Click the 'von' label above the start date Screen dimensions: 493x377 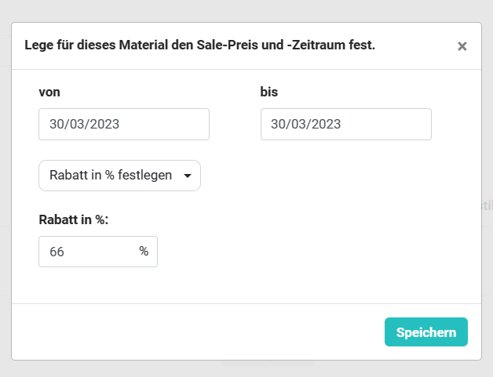[x=49, y=92]
